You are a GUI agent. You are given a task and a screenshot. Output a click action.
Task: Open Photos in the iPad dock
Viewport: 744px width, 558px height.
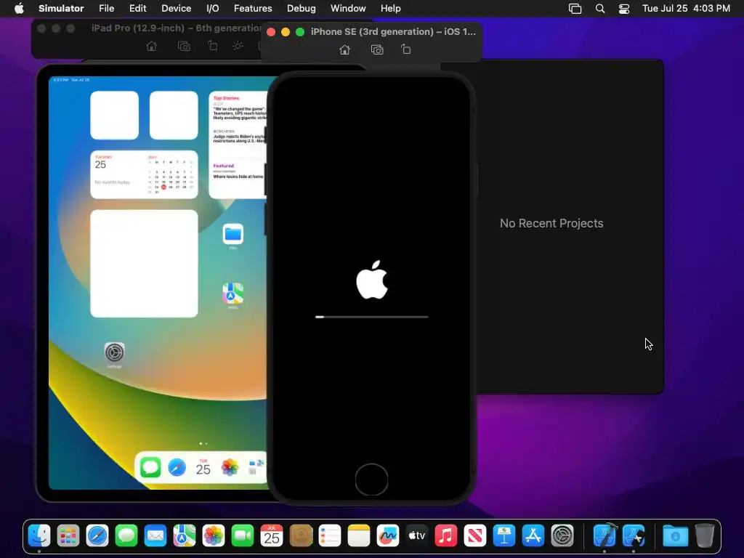(x=230, y=467)
